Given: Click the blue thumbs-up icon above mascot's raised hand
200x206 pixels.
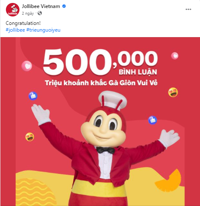Looking at the screenshot, I should [x=33, y=96].
